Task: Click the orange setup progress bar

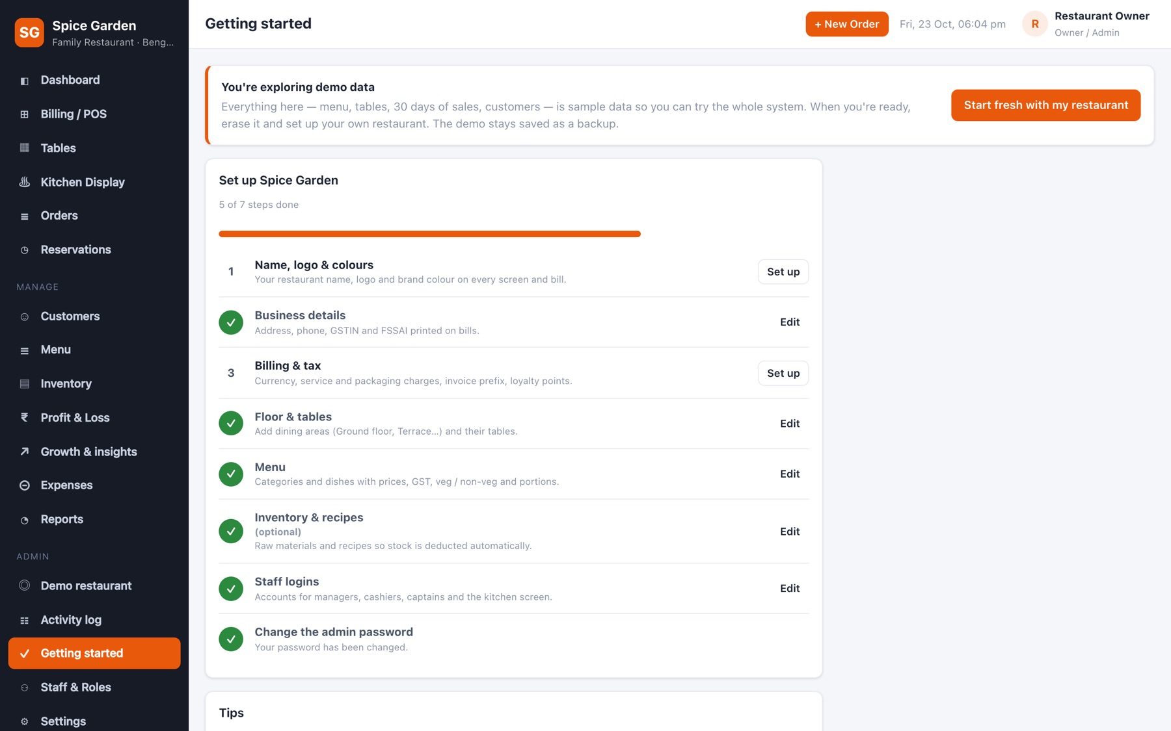Action: point(430,234)
